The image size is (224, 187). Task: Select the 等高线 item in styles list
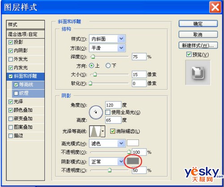tap(26, 85)
